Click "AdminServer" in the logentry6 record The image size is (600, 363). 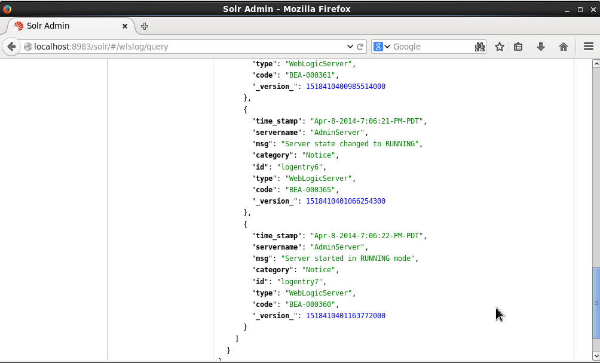(338, 132)
